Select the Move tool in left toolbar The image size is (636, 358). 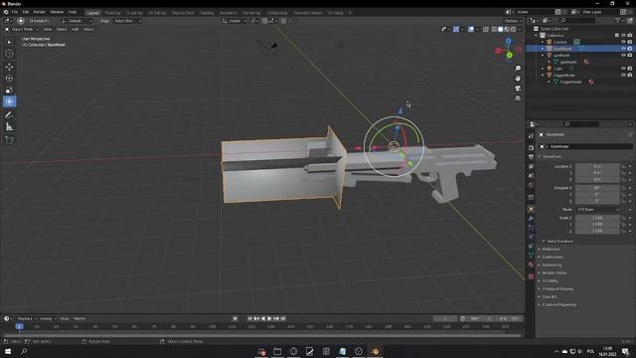[9, 67]
